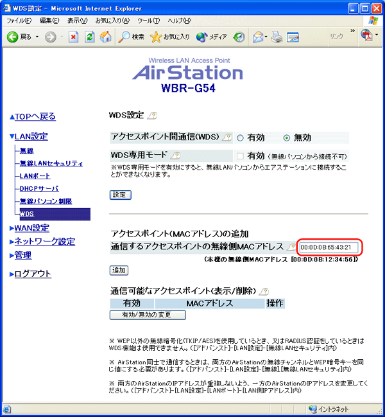Click the 設定 button
The width and height of the screenshot is (385, 417).
[x=120, y=195]
